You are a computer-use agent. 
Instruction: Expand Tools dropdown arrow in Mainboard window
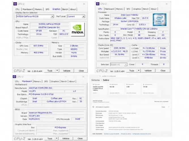coord(57,138)
